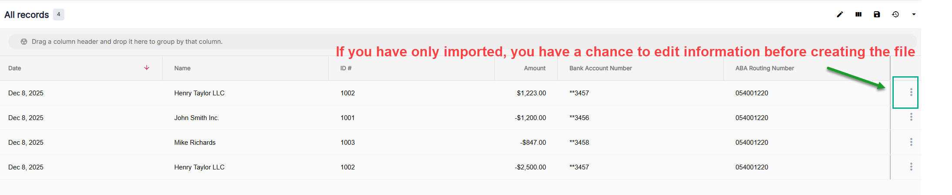The width and height of the screenshot is (952, 195).
Task: Click the group-by icon in the drag panel
Action: tap(24, 42)
